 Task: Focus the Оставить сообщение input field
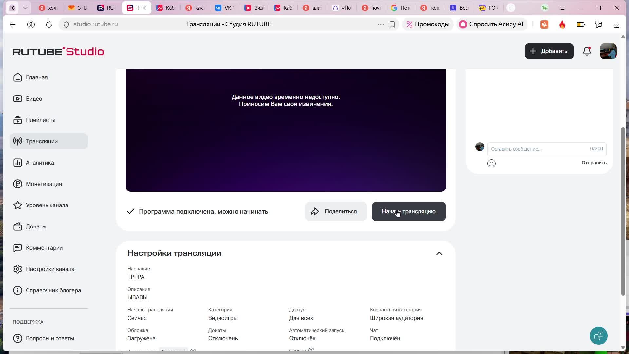pos(537,149)
